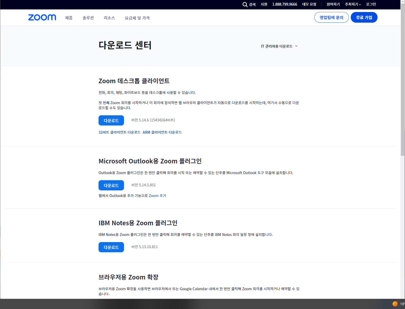Image resolution: width=405 pixels, height=309 pixels.
Task: Click Microsoft Outlook용 Zoom 플러그인 heading
Action: point(150,161)
